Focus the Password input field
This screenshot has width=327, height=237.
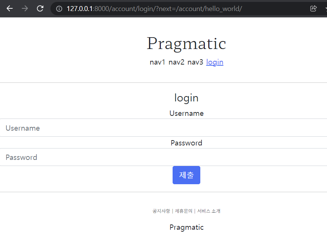[163, 157]
